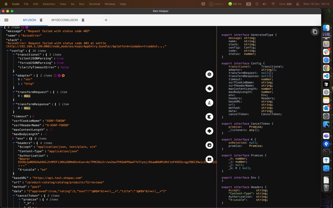Select the "X-XSRF-TOKEN" value
Screen dimensions: 333x208
57,125
